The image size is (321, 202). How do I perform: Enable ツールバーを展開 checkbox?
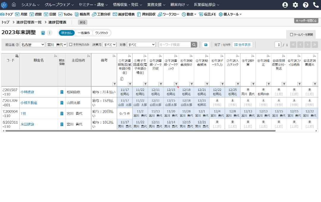[292, 34]
